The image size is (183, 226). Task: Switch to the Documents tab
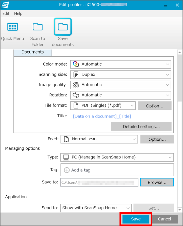click(33, 52)
